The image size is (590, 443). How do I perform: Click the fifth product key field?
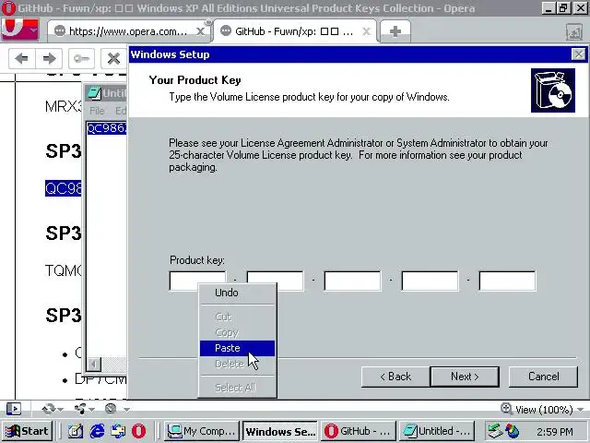507,281
